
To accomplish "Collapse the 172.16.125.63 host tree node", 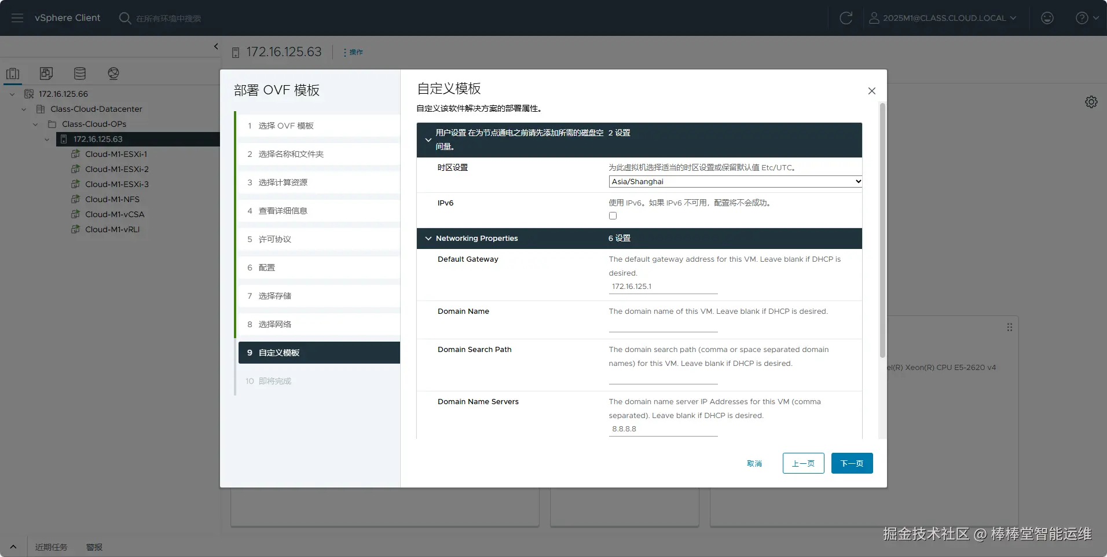I will pos(47,139).
